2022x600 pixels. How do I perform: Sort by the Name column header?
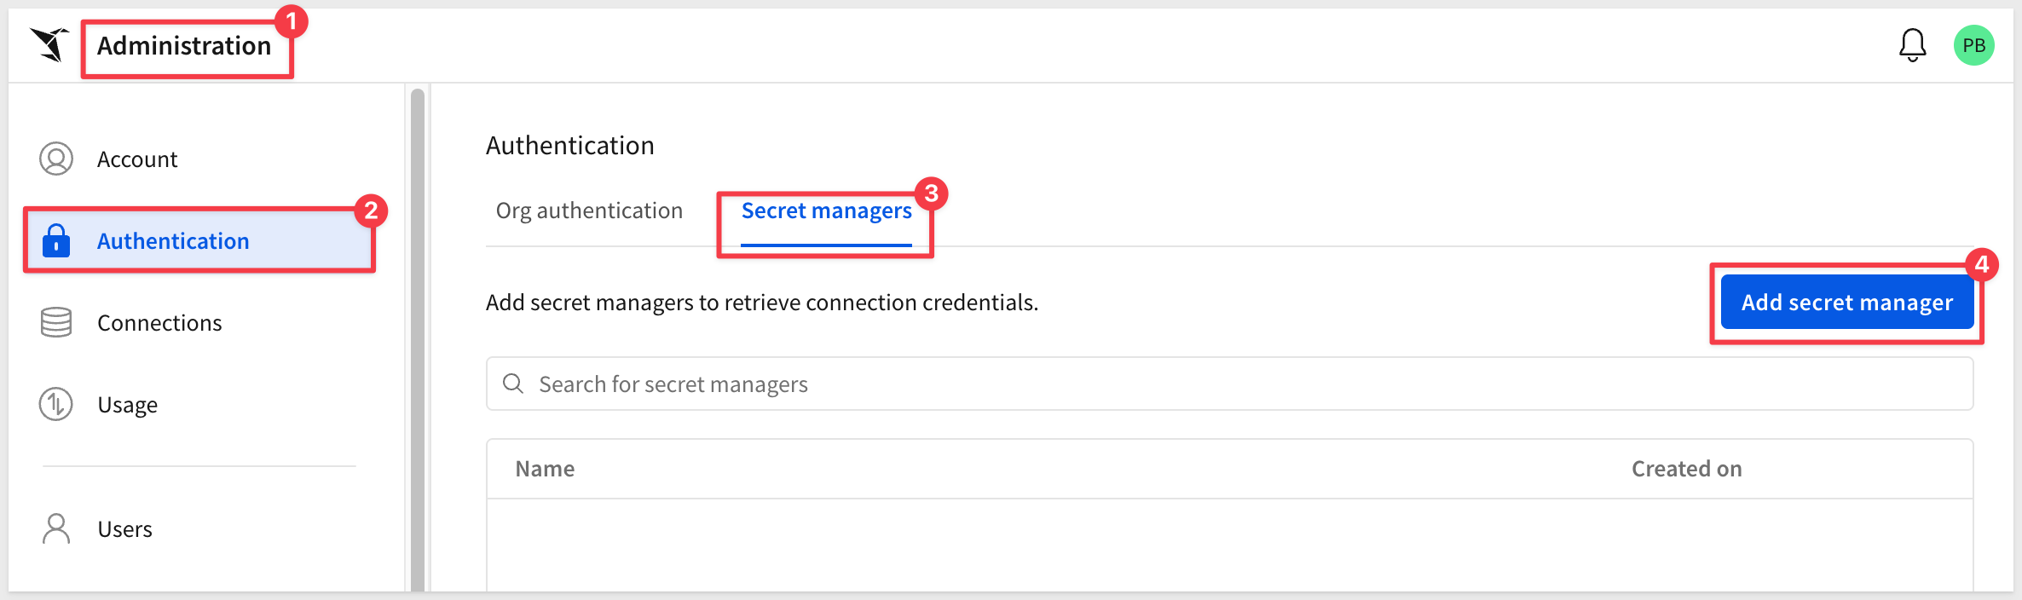(x=545, y=469)
